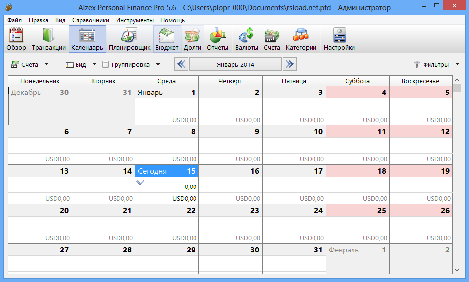Open the Долги debts view
Viewport: 469px width, 282px height.
pos(193,39)
